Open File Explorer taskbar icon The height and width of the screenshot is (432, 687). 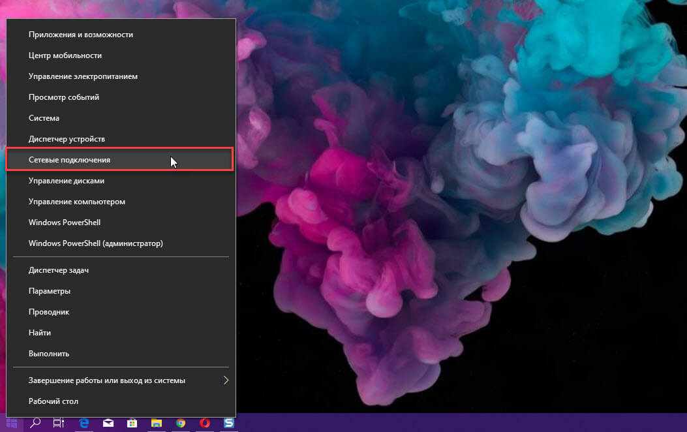click(x=157, y=423)
